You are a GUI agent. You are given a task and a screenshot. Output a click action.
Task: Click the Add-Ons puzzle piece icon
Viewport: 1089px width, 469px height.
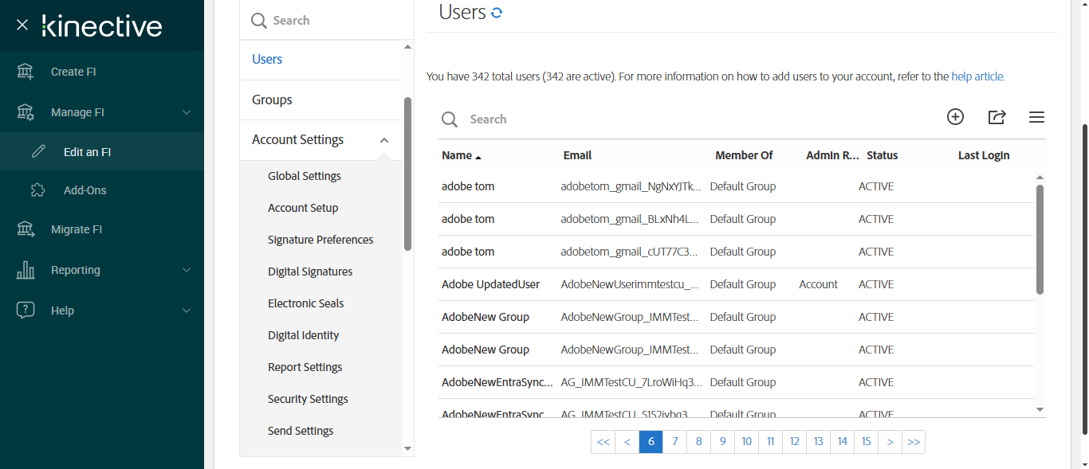tap(37, 190)
